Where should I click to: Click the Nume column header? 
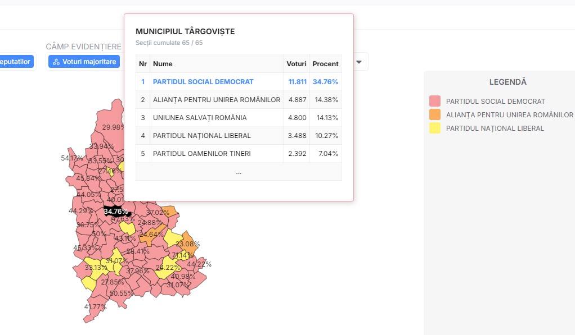tap(163, 64)
